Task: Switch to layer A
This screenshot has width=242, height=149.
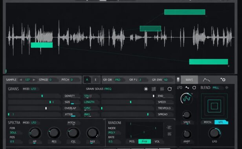Action: point(87,80)
